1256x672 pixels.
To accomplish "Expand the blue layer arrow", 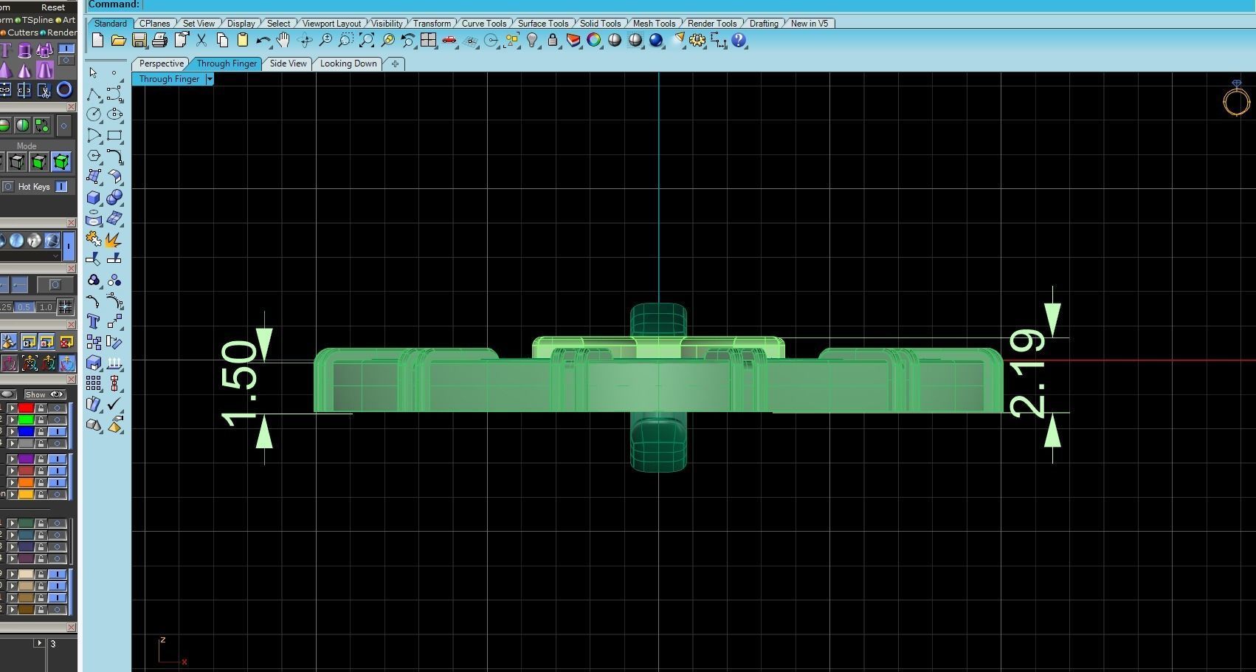I will click(13, 431).
